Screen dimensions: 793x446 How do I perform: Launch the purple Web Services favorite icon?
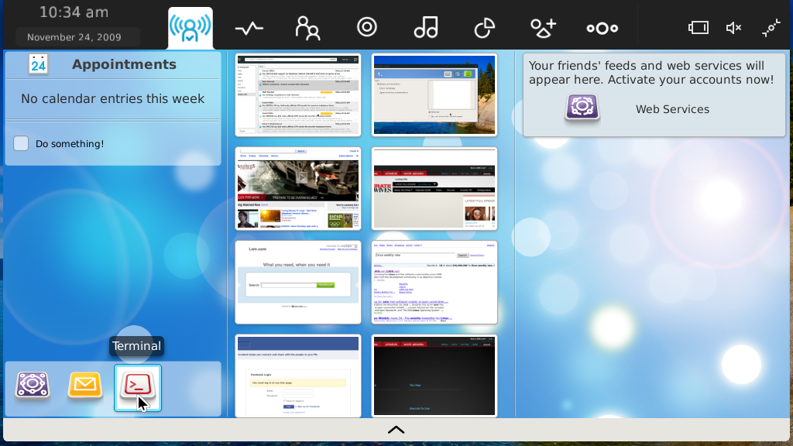pyautogui.click(x=33, y=386)
